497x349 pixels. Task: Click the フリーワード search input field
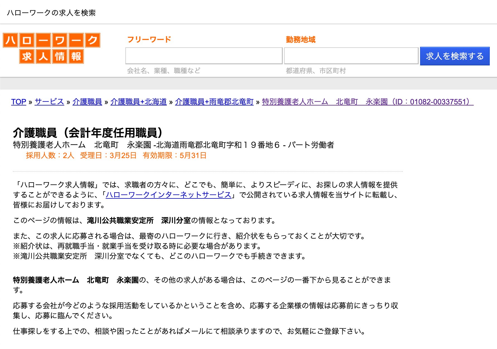(203, 56)
